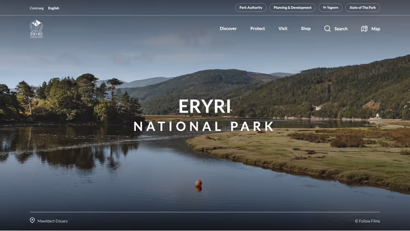Screen dimensions: 410x231
Task: Click the NATIONAL PARK hero subtitle
Action: click(x=204, y=126)
